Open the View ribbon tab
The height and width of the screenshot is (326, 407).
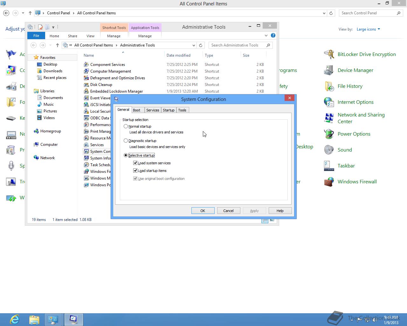[x=90, y=36]
